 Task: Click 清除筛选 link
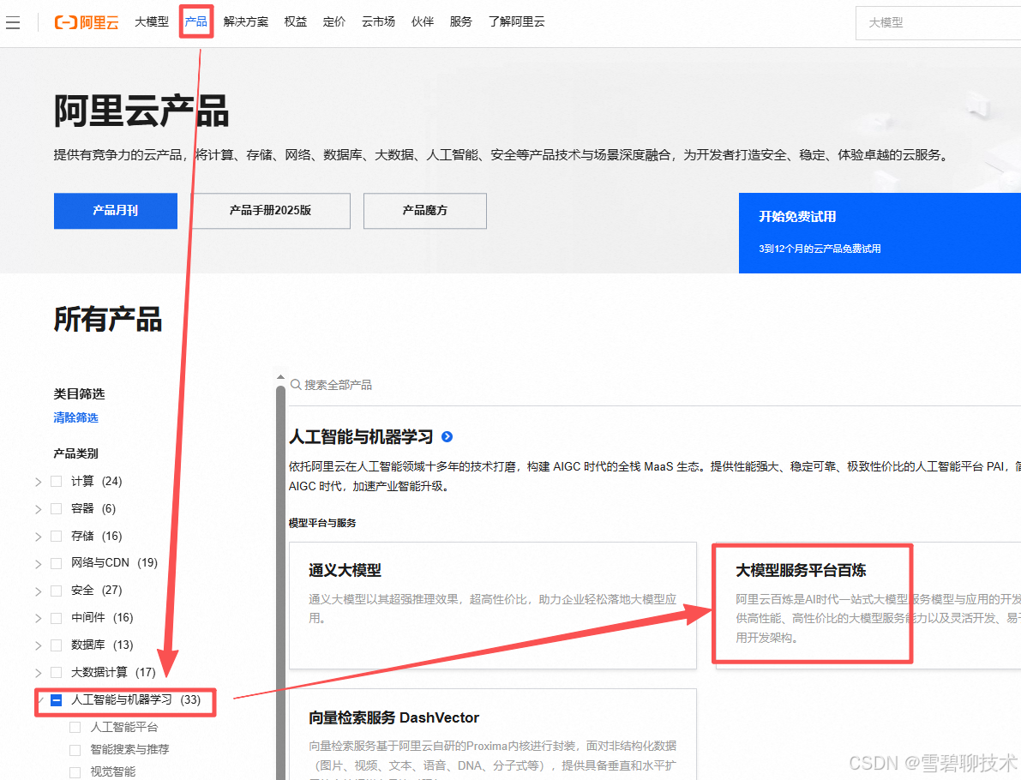[75, 418]
